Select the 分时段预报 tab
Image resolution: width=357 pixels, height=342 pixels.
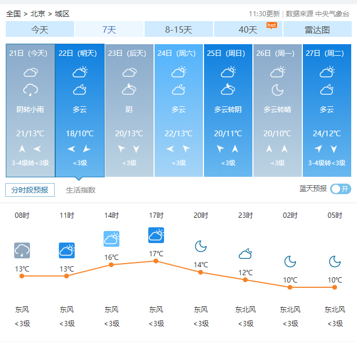30,190
